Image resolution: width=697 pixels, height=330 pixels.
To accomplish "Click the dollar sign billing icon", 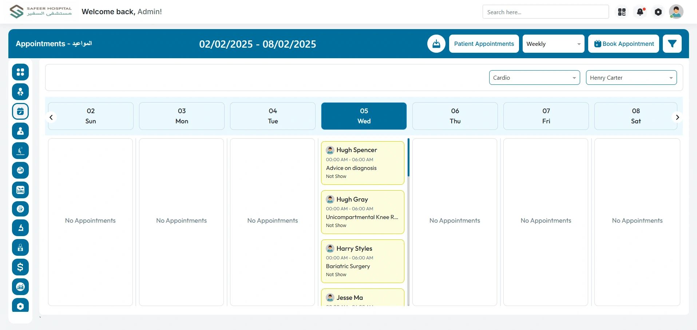I will [x=20, y=267].
